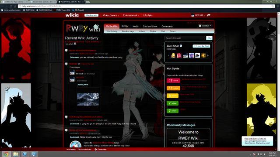Open the Video Games dropdown menu

pos(111,15)
